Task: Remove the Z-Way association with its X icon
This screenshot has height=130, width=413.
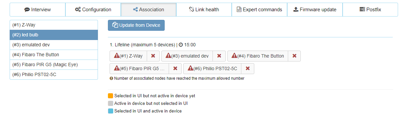Action: coord(153,56)
